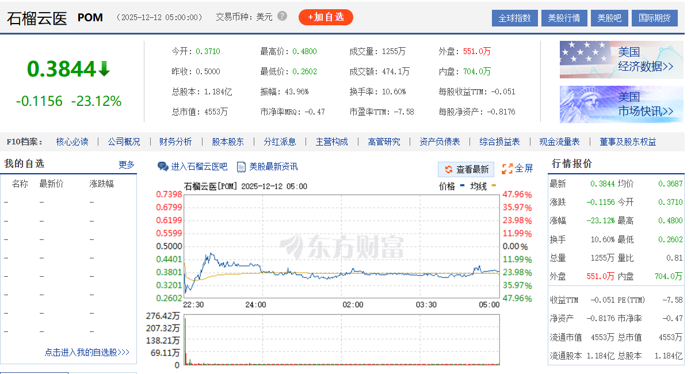Viewport: 691px width, 374px height.
Task: Click the blue 价格 legend marker
Action: (461, 186)
